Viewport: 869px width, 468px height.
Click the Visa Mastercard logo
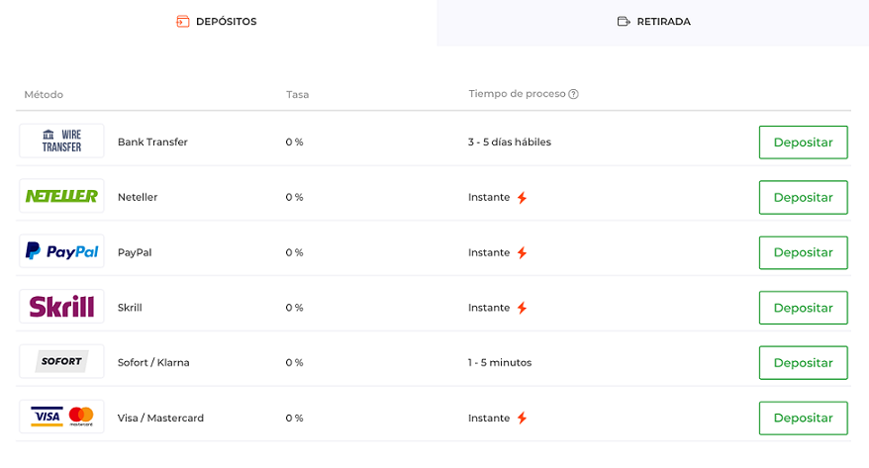click(x=61, y=417)
